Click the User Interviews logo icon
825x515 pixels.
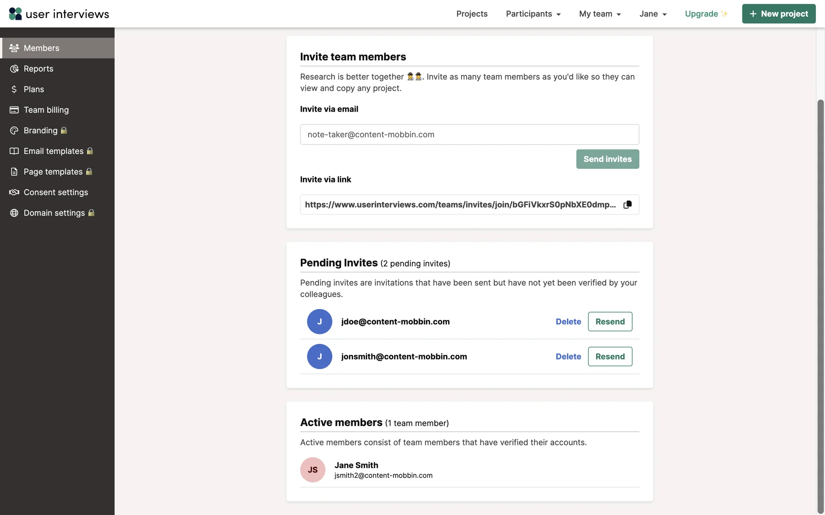(15, 14)
